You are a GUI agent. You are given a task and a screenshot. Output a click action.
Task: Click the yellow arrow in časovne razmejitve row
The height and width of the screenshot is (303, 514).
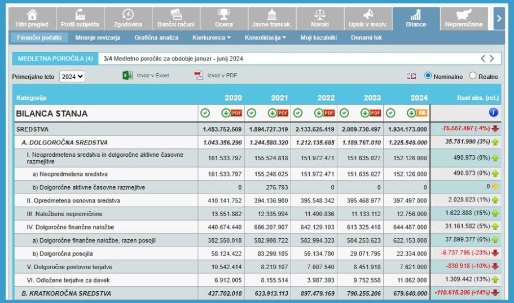coord(495,187)
